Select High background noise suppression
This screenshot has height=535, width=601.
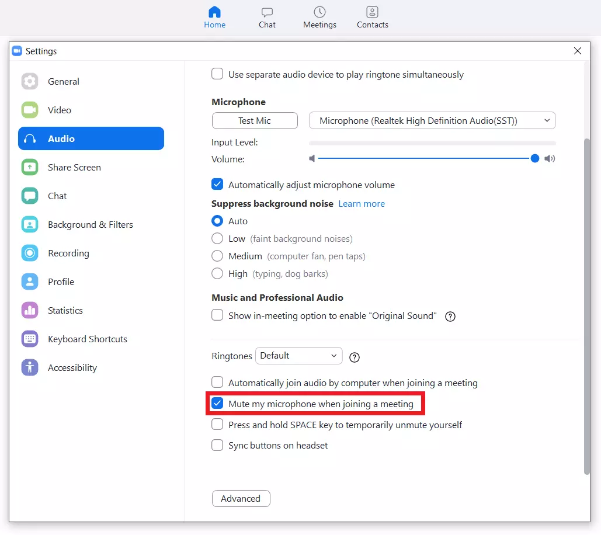coord(217,273)
